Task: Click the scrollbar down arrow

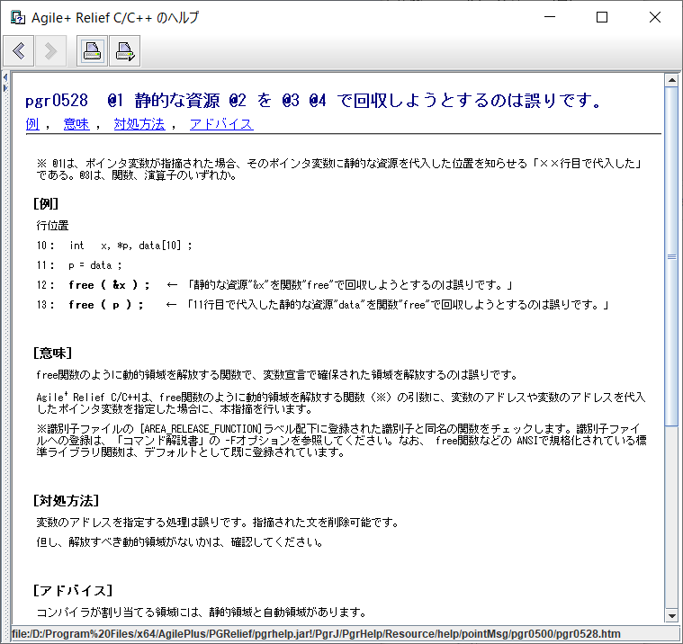Action: click(x=671, y=616)
